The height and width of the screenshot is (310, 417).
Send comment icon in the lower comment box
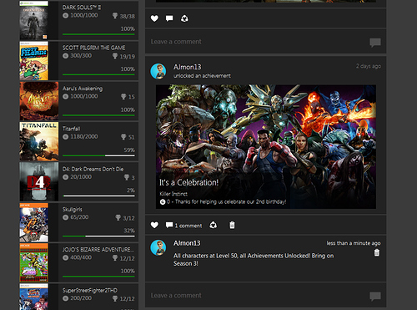point(375,296)
